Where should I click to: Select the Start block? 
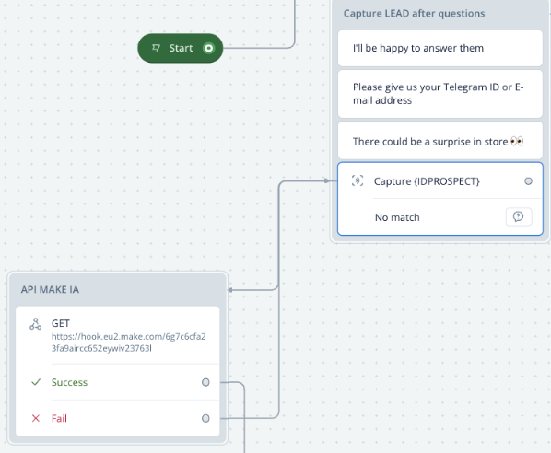(x=181, y=48)
